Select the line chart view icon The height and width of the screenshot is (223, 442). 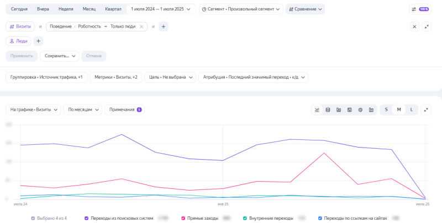[x=317, y=110]
